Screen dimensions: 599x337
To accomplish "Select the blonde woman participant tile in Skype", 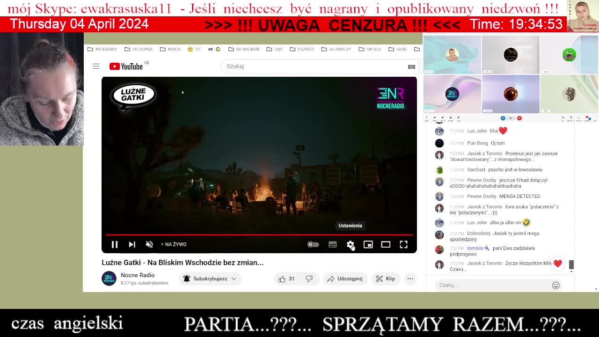I will coord(452,55).
